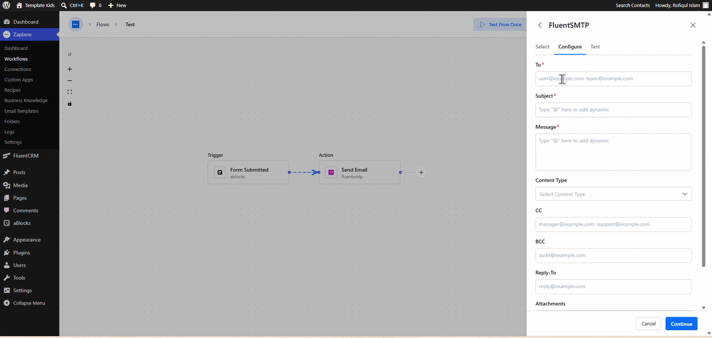Viewport: 712px width, 338px height.
Task: Open the Recipes submenu
Action: (x=12, y=90)
